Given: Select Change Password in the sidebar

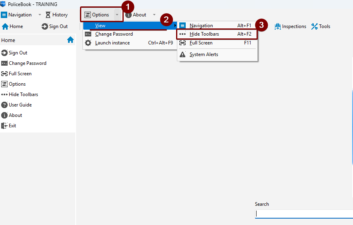Looking at the screenshot, I should tap(27, 63).
